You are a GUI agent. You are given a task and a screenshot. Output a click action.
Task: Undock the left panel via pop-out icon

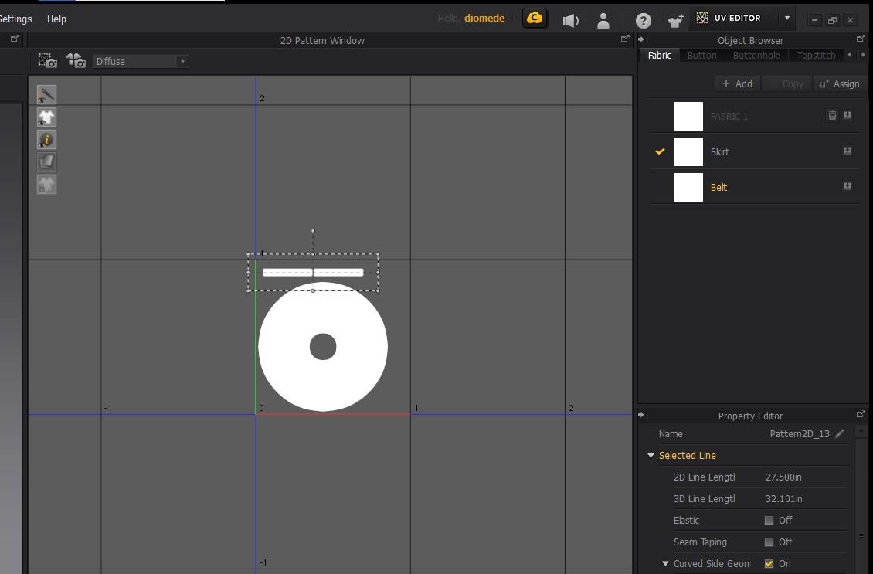tap(15, 39)
